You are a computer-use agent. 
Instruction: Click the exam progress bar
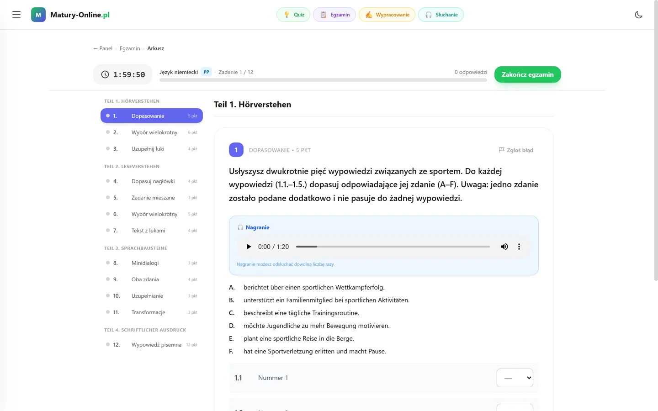click(323, 80)
